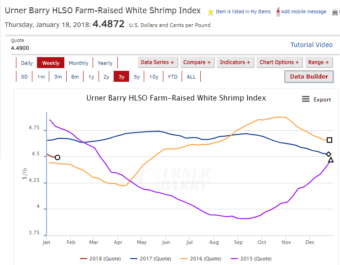Open the Data Builder
Viewport: 340px width, 265px height.
309,77
